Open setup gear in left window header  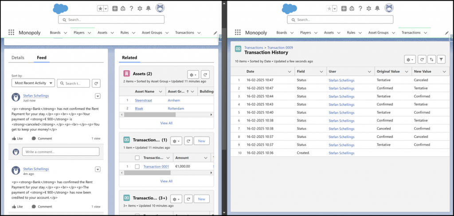point(140,9)
